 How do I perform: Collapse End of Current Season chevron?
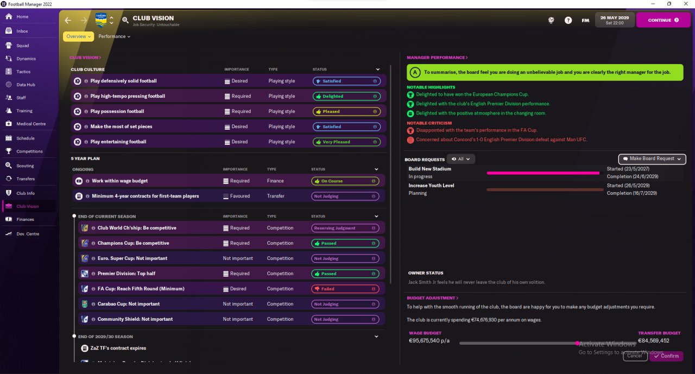click(x=376, y=216)
